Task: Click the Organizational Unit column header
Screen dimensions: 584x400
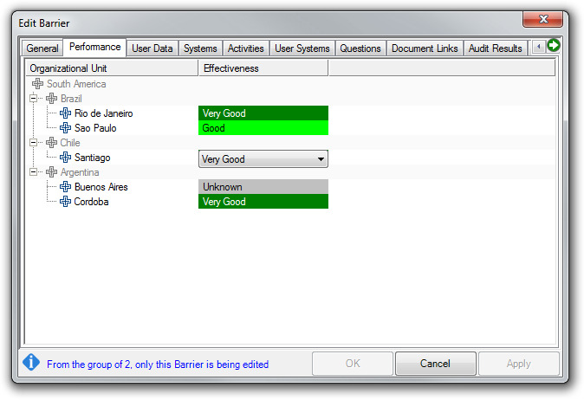Action: (x=112, y=68)
